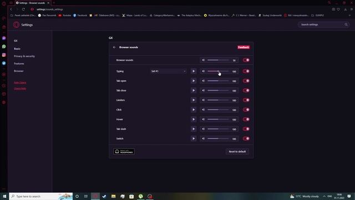Image resolution: width=355 pixels, height=200 pixels.
Task: Adjust the master Browser sounds volume slider
Action: tap(218, 60)
